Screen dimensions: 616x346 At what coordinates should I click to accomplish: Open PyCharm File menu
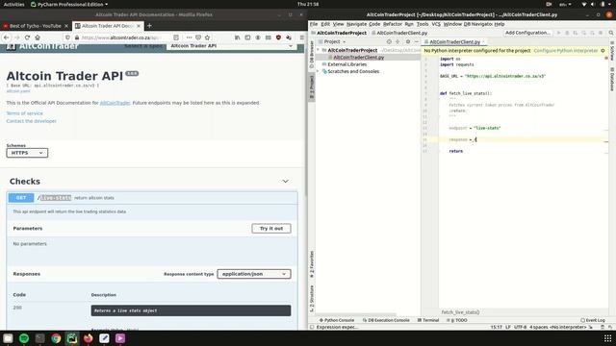(x=314, y=24)
